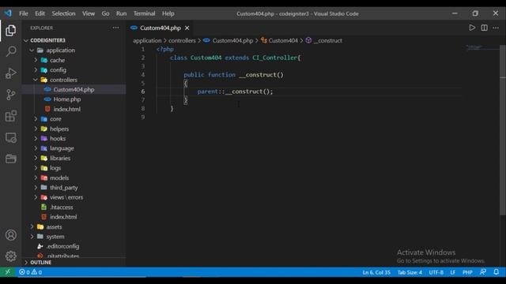Open the Project Manager folder icon

click(x=10, y=159)
